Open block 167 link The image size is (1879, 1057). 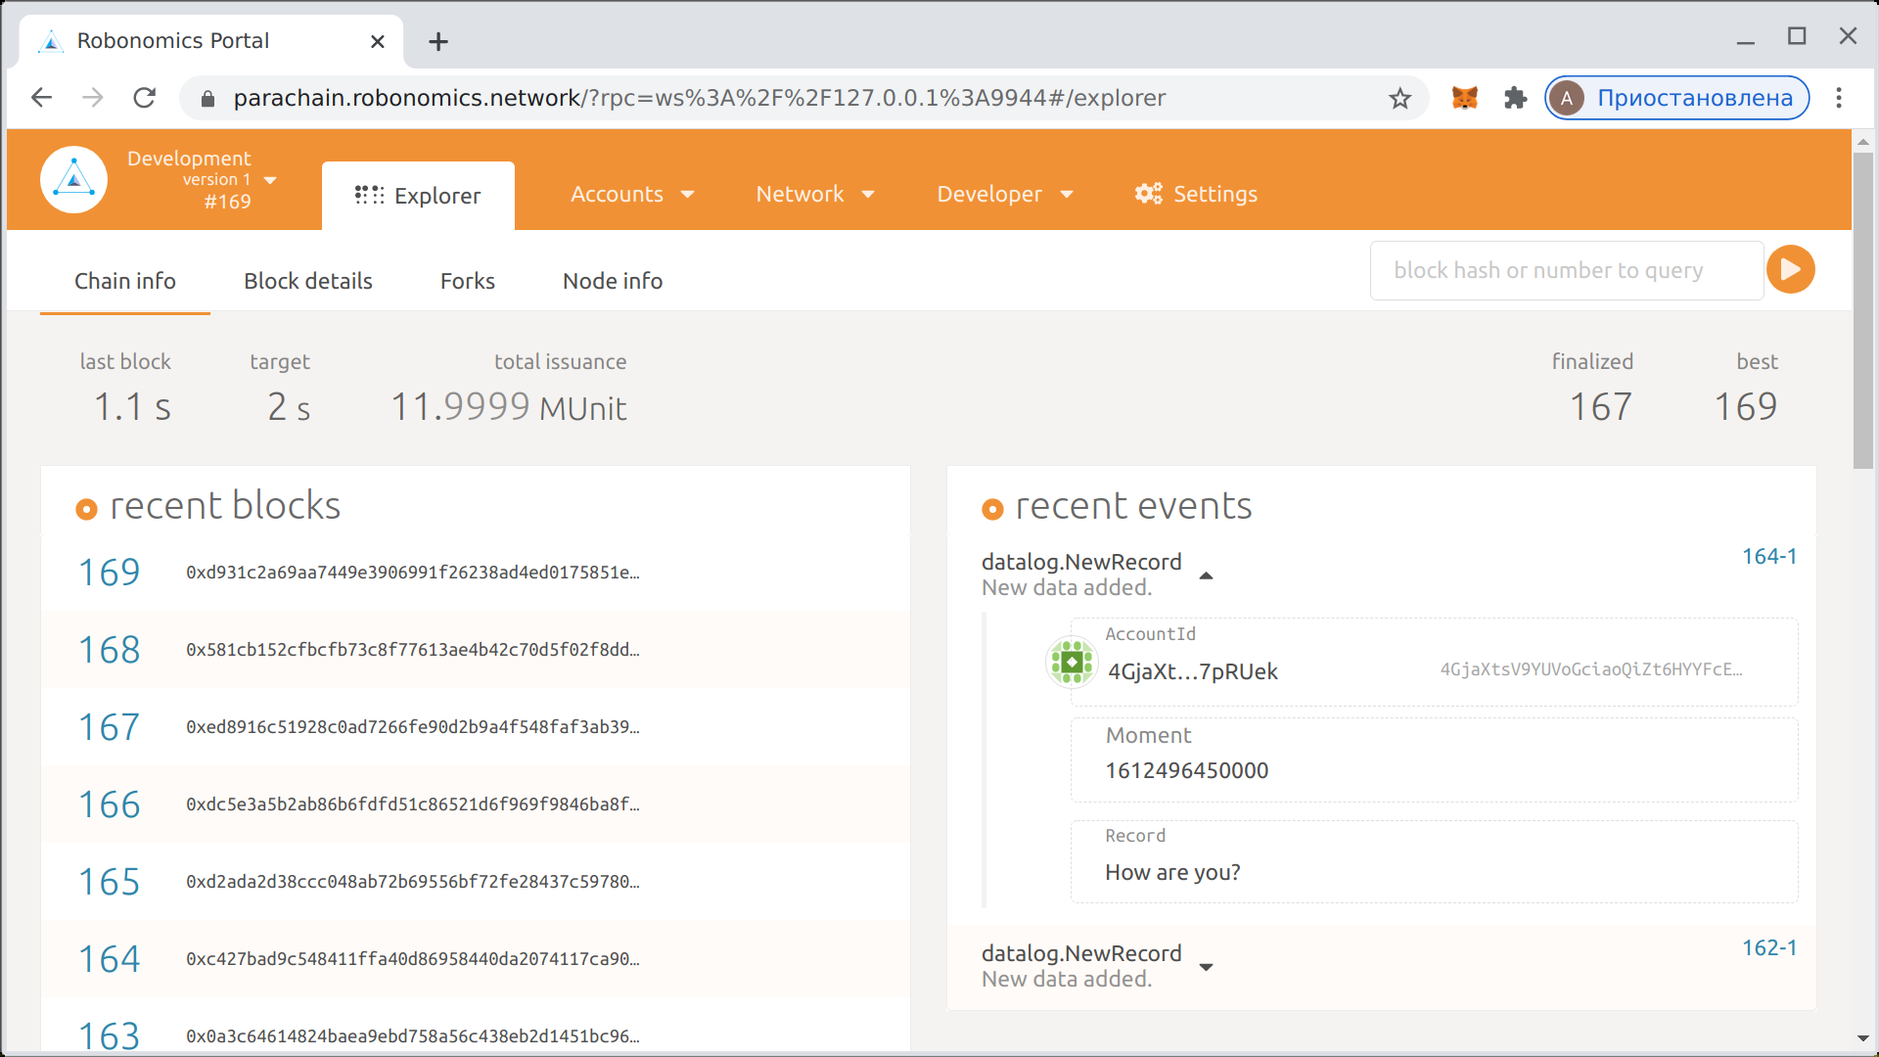(x=110, y=727)
